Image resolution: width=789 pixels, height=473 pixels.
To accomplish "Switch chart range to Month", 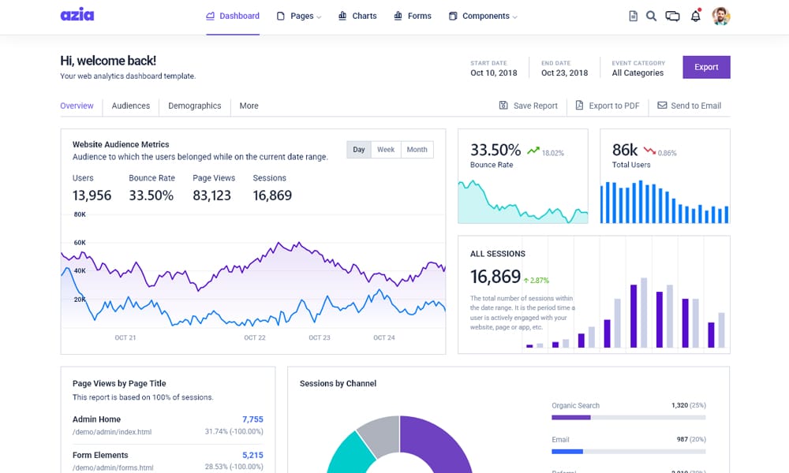I will tap(417, 149).
